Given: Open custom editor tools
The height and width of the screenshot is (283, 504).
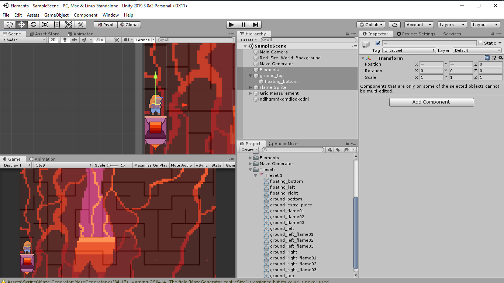Looking at the screenshot, I should 81,25.
